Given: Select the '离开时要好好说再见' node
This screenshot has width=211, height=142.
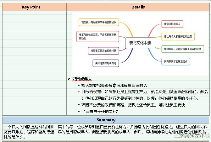Looking at the screenshot, I should pos(106,63).
